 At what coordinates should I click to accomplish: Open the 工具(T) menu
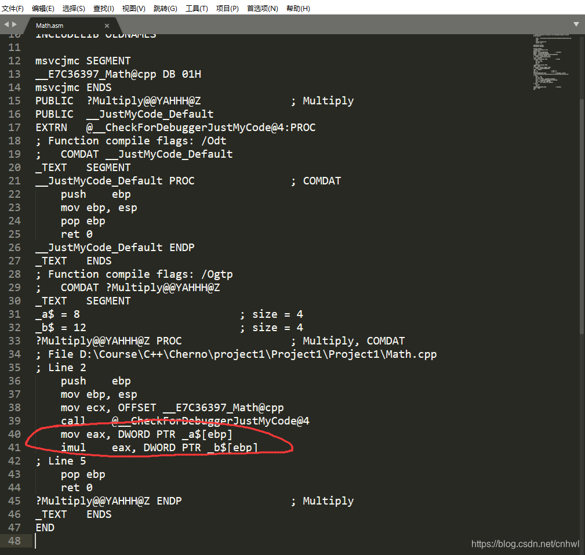(197, 8)
